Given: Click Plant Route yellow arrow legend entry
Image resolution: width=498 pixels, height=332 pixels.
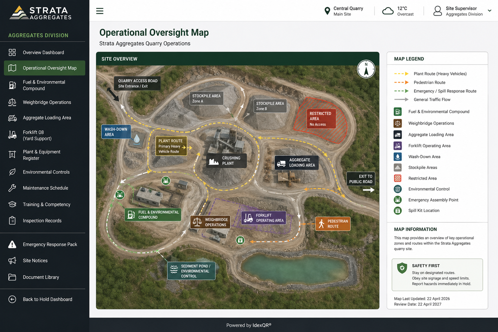Looking at the screenshot, I should coord(430,74).
